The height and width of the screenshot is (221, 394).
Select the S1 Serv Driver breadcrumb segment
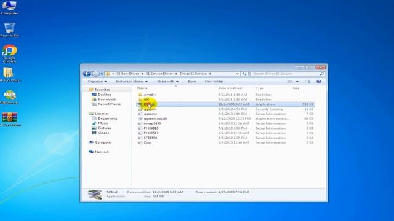(x=127, y=74)
